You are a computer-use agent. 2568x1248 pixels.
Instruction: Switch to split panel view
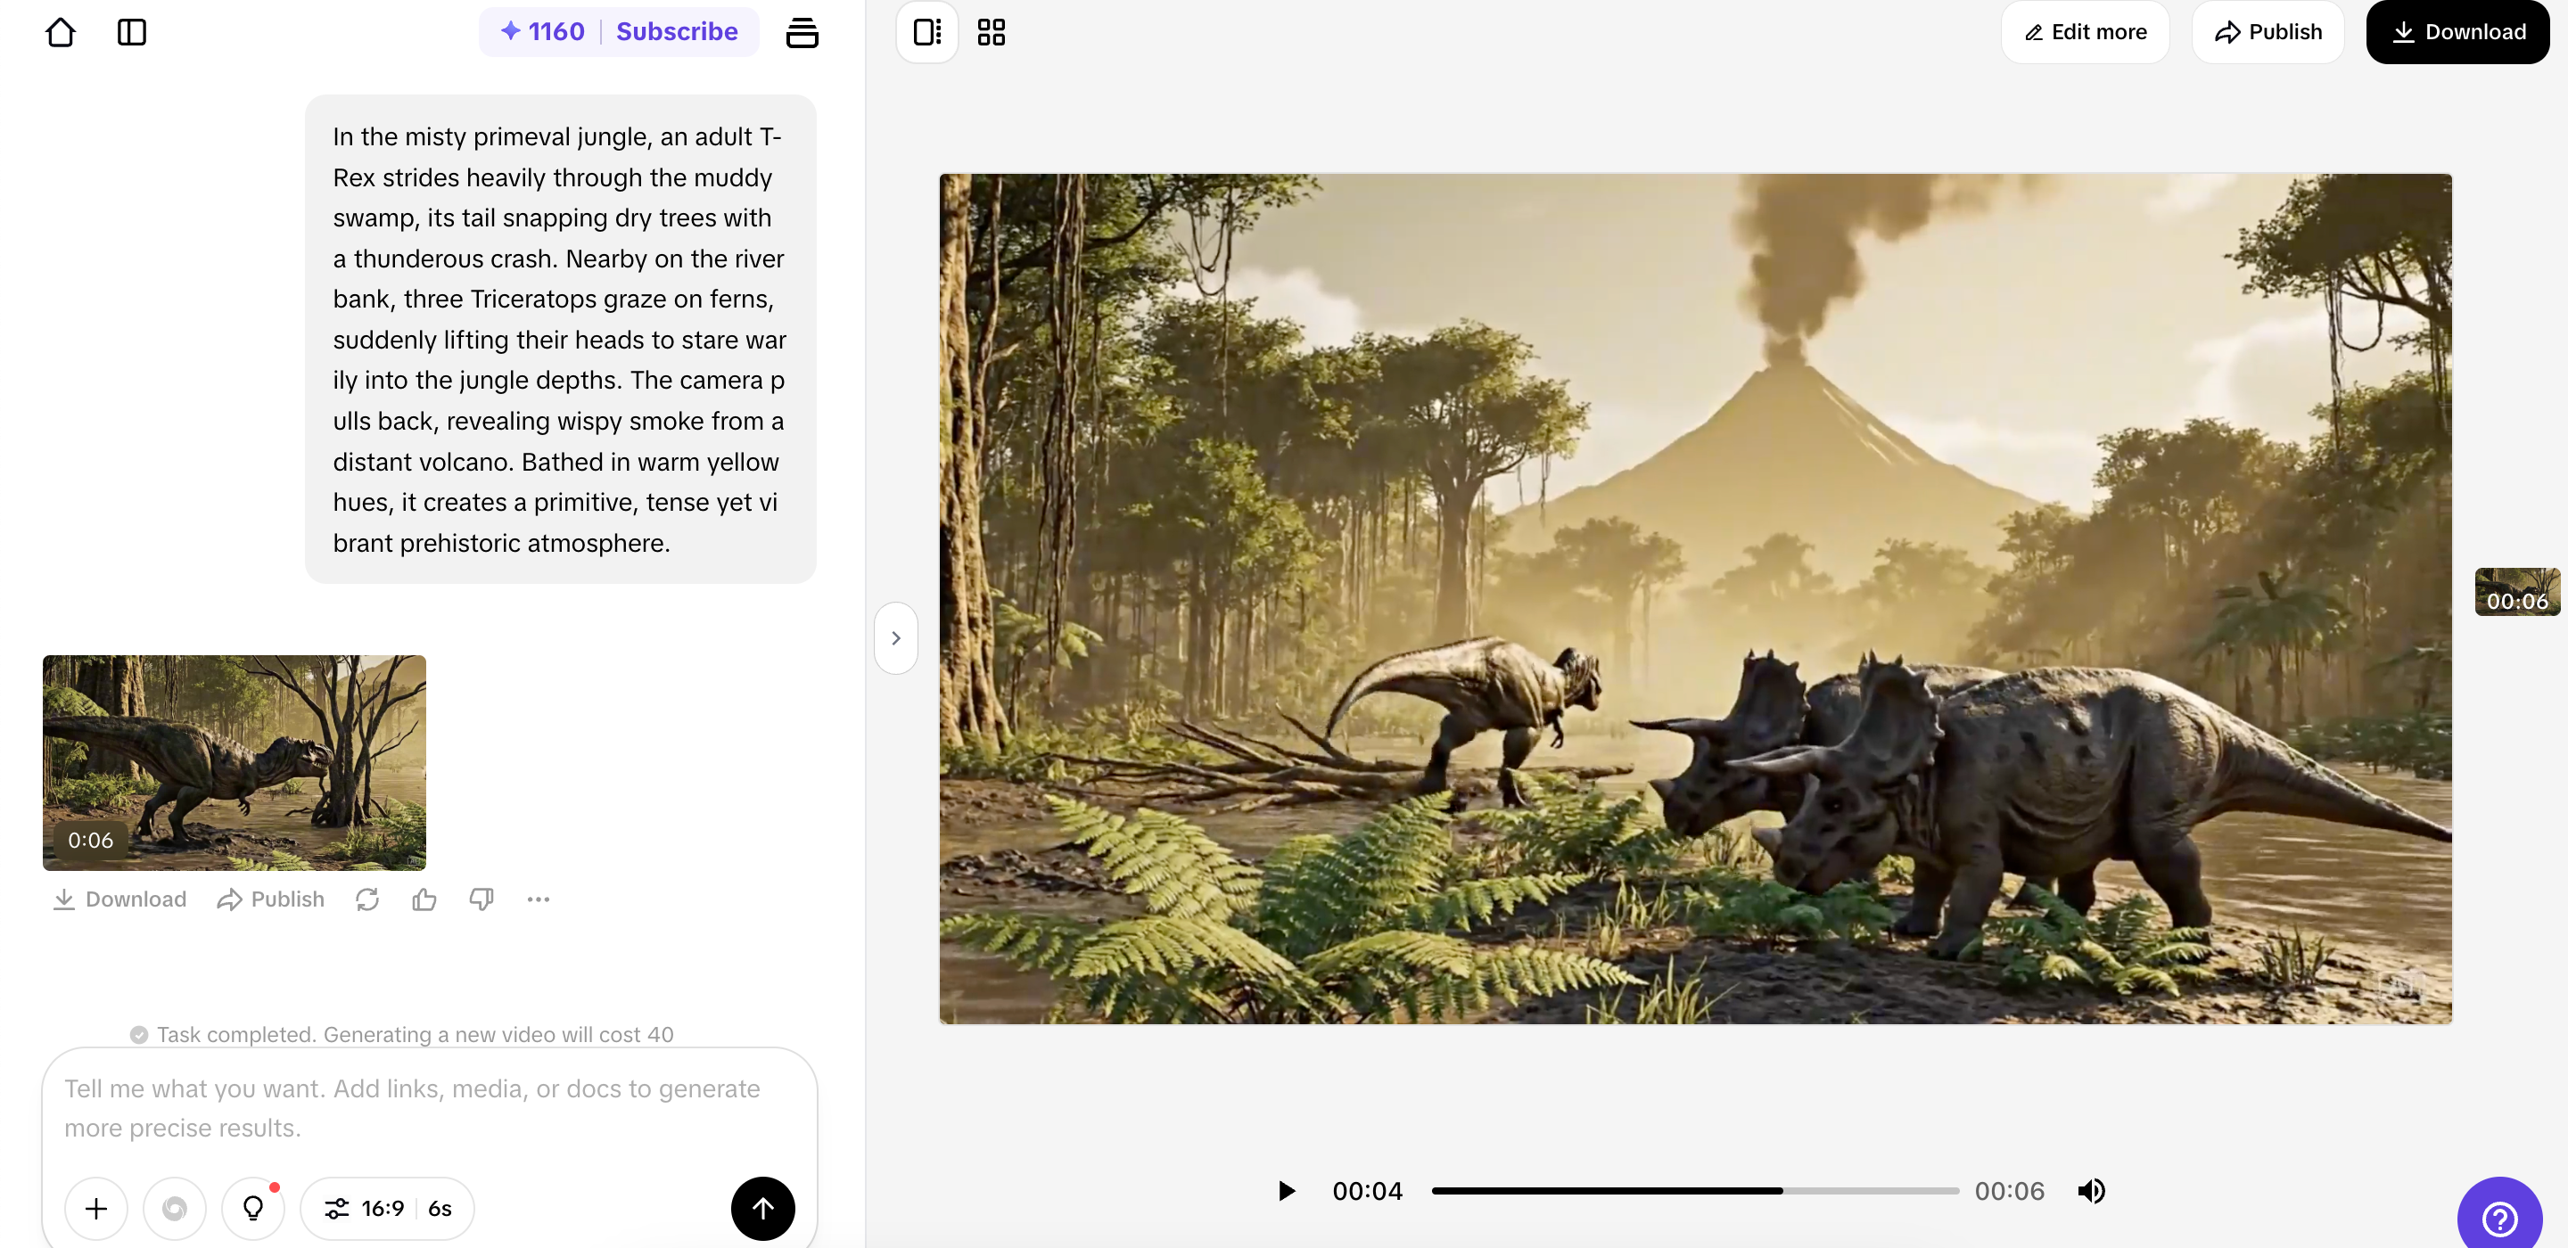point(927,32)
